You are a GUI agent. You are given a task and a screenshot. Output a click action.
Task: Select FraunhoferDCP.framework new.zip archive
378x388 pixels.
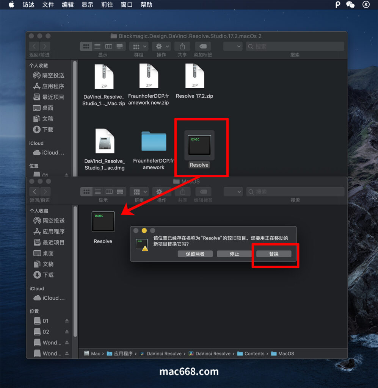[x=149, y=76]
